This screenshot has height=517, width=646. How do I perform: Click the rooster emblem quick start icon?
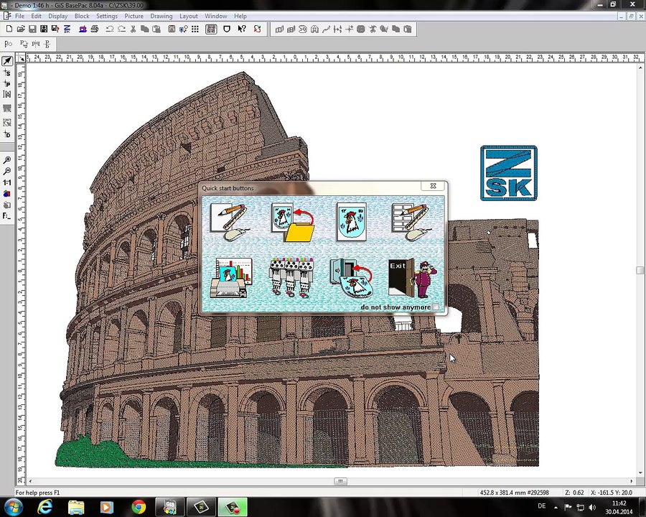[352, 222]
